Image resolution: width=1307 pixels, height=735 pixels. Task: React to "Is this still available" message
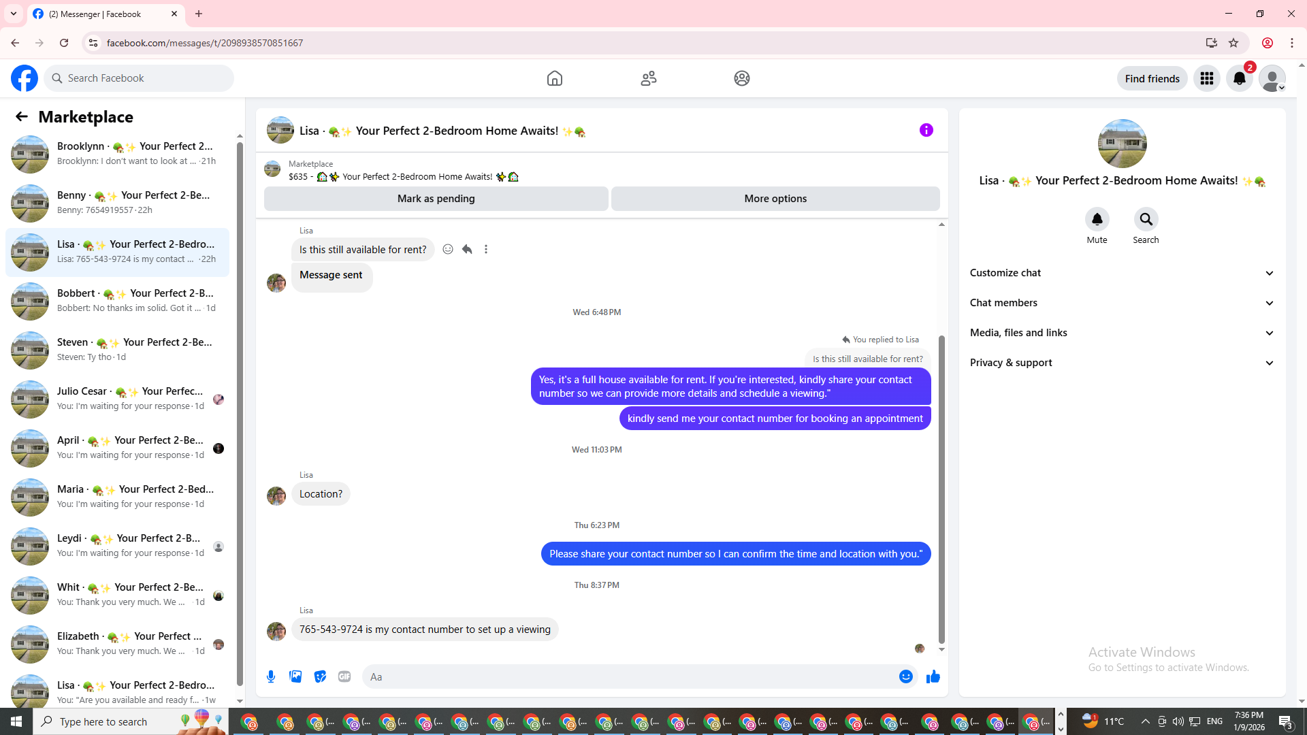tap(448, 249)
